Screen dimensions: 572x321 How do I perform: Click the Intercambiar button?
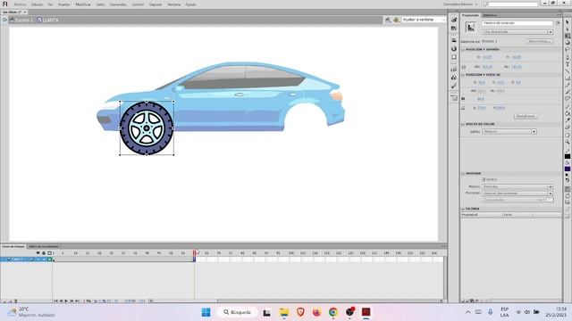(x=539, y=42)
